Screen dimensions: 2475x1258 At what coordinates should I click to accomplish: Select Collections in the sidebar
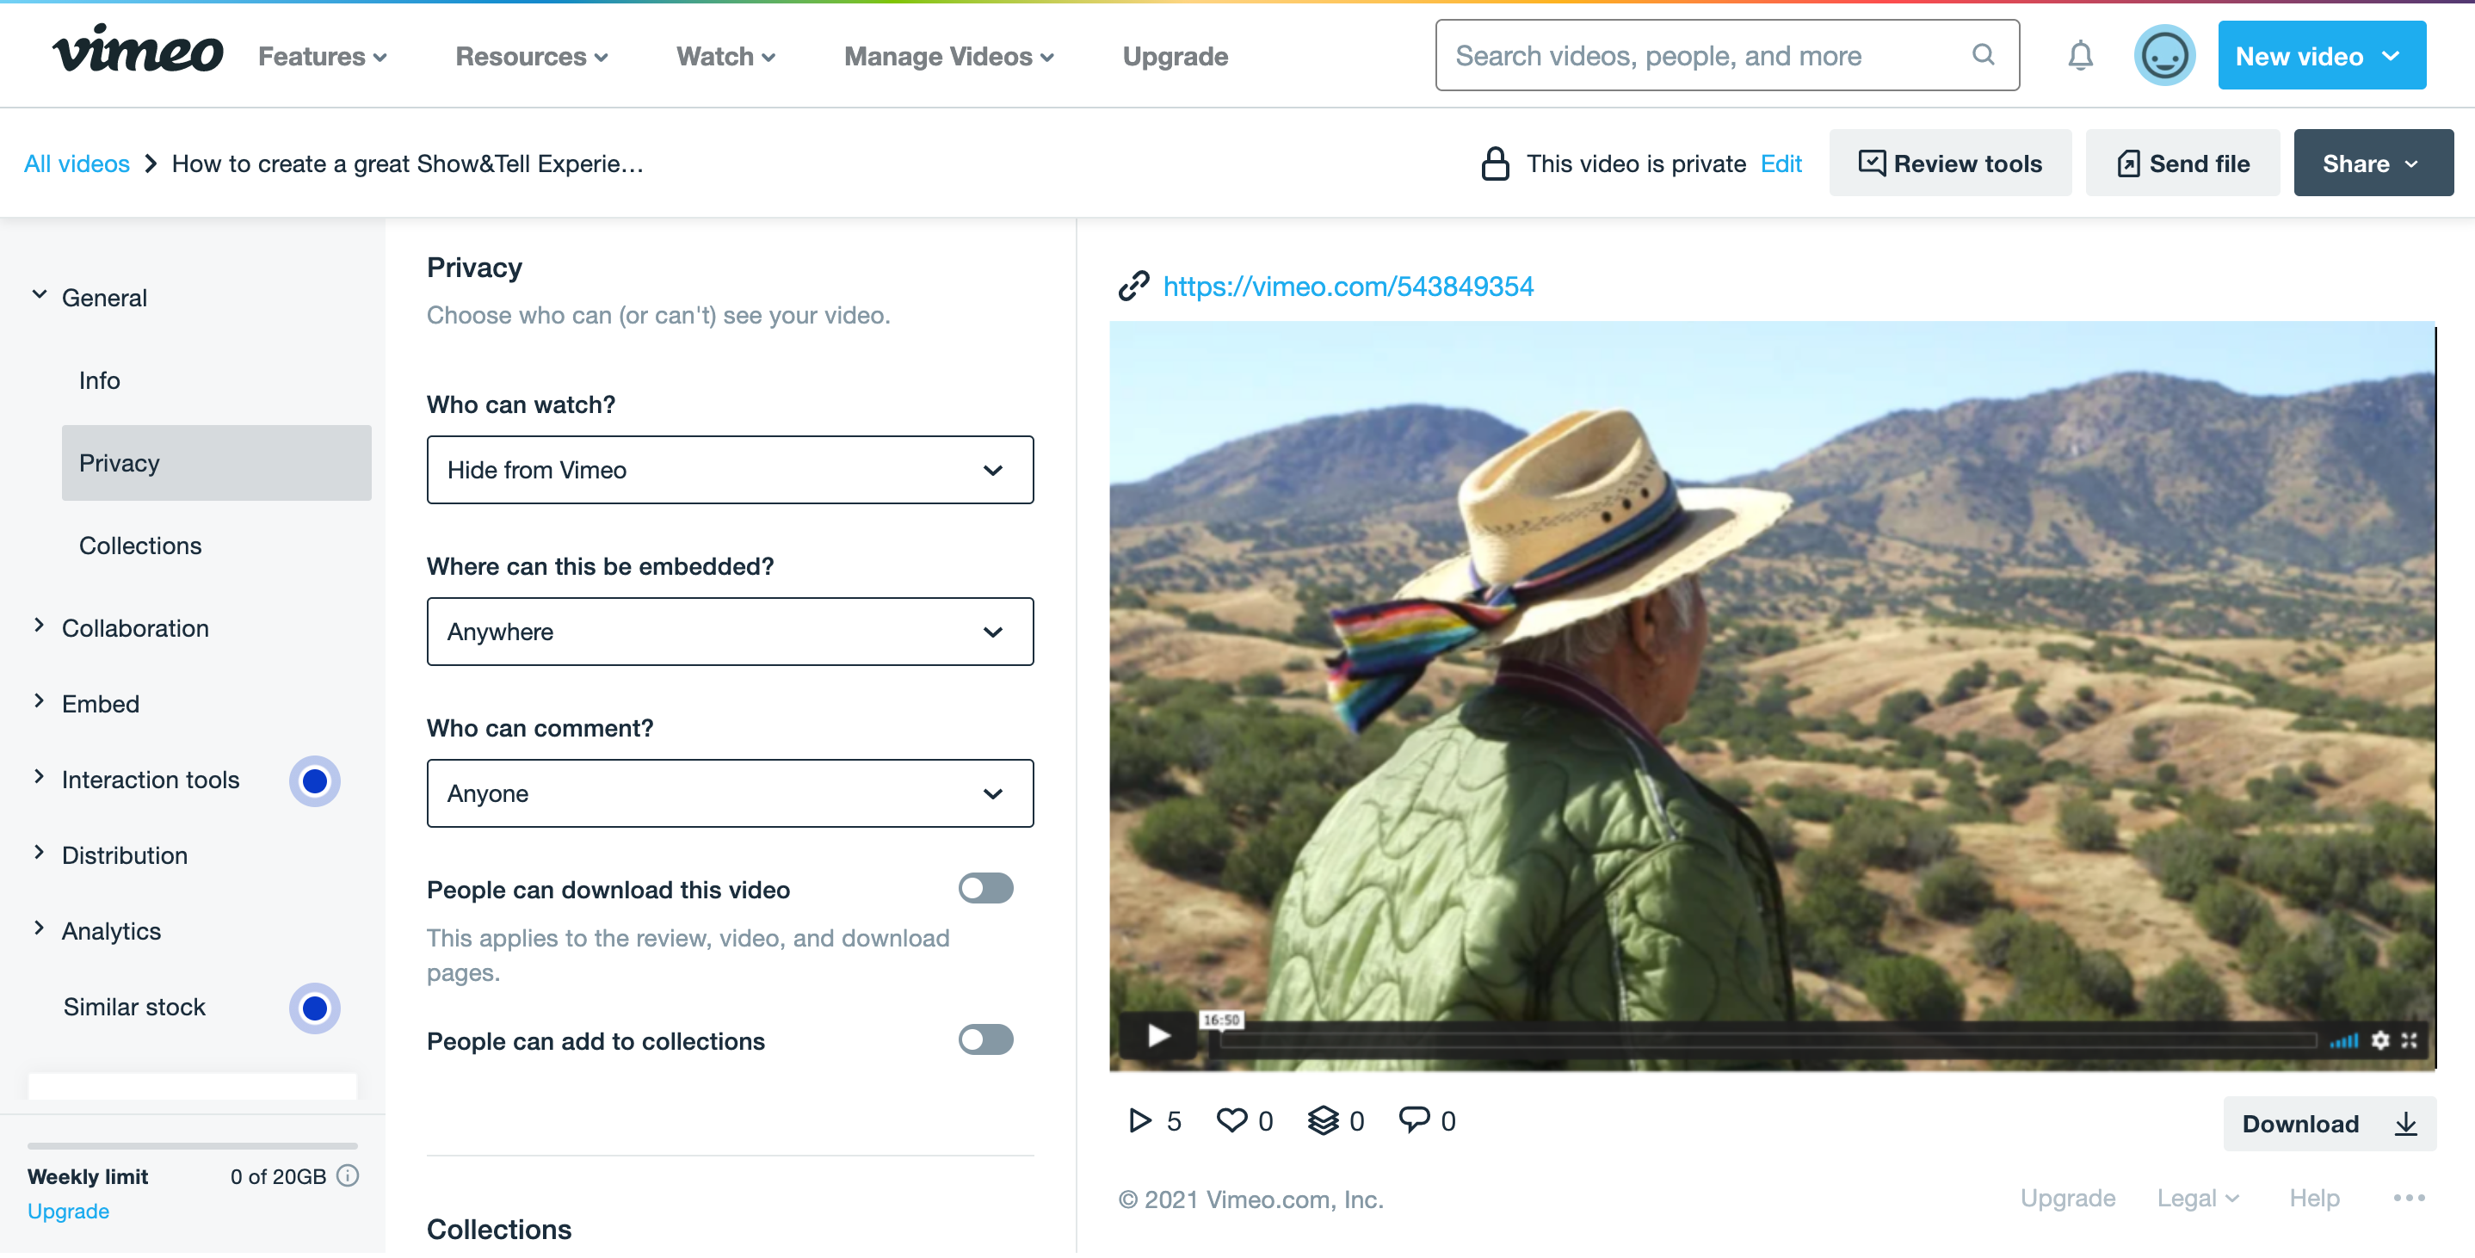pos(140,547)
